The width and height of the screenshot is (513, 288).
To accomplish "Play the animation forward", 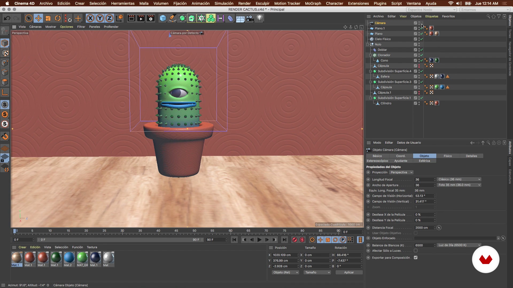I will click(259, 240).
